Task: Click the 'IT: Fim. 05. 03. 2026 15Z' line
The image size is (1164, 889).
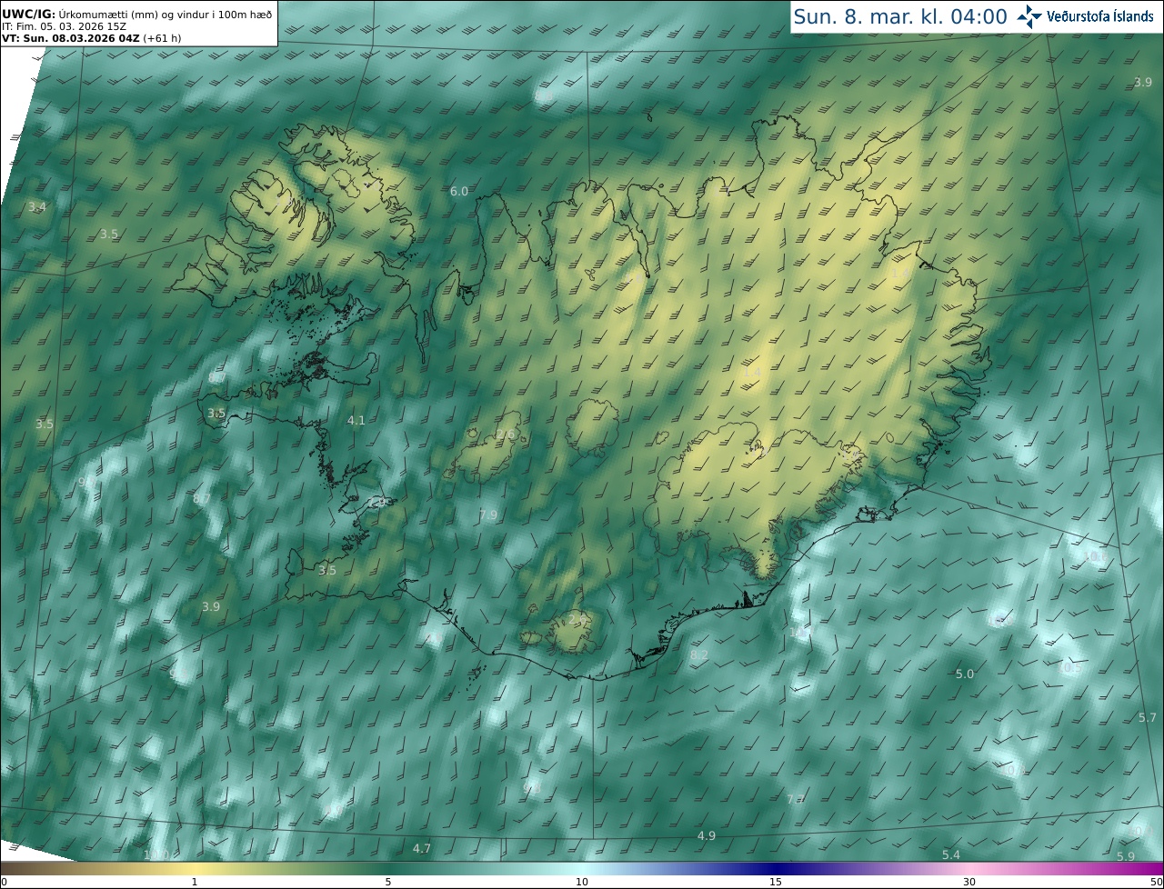Action: (x=64, y=26)
